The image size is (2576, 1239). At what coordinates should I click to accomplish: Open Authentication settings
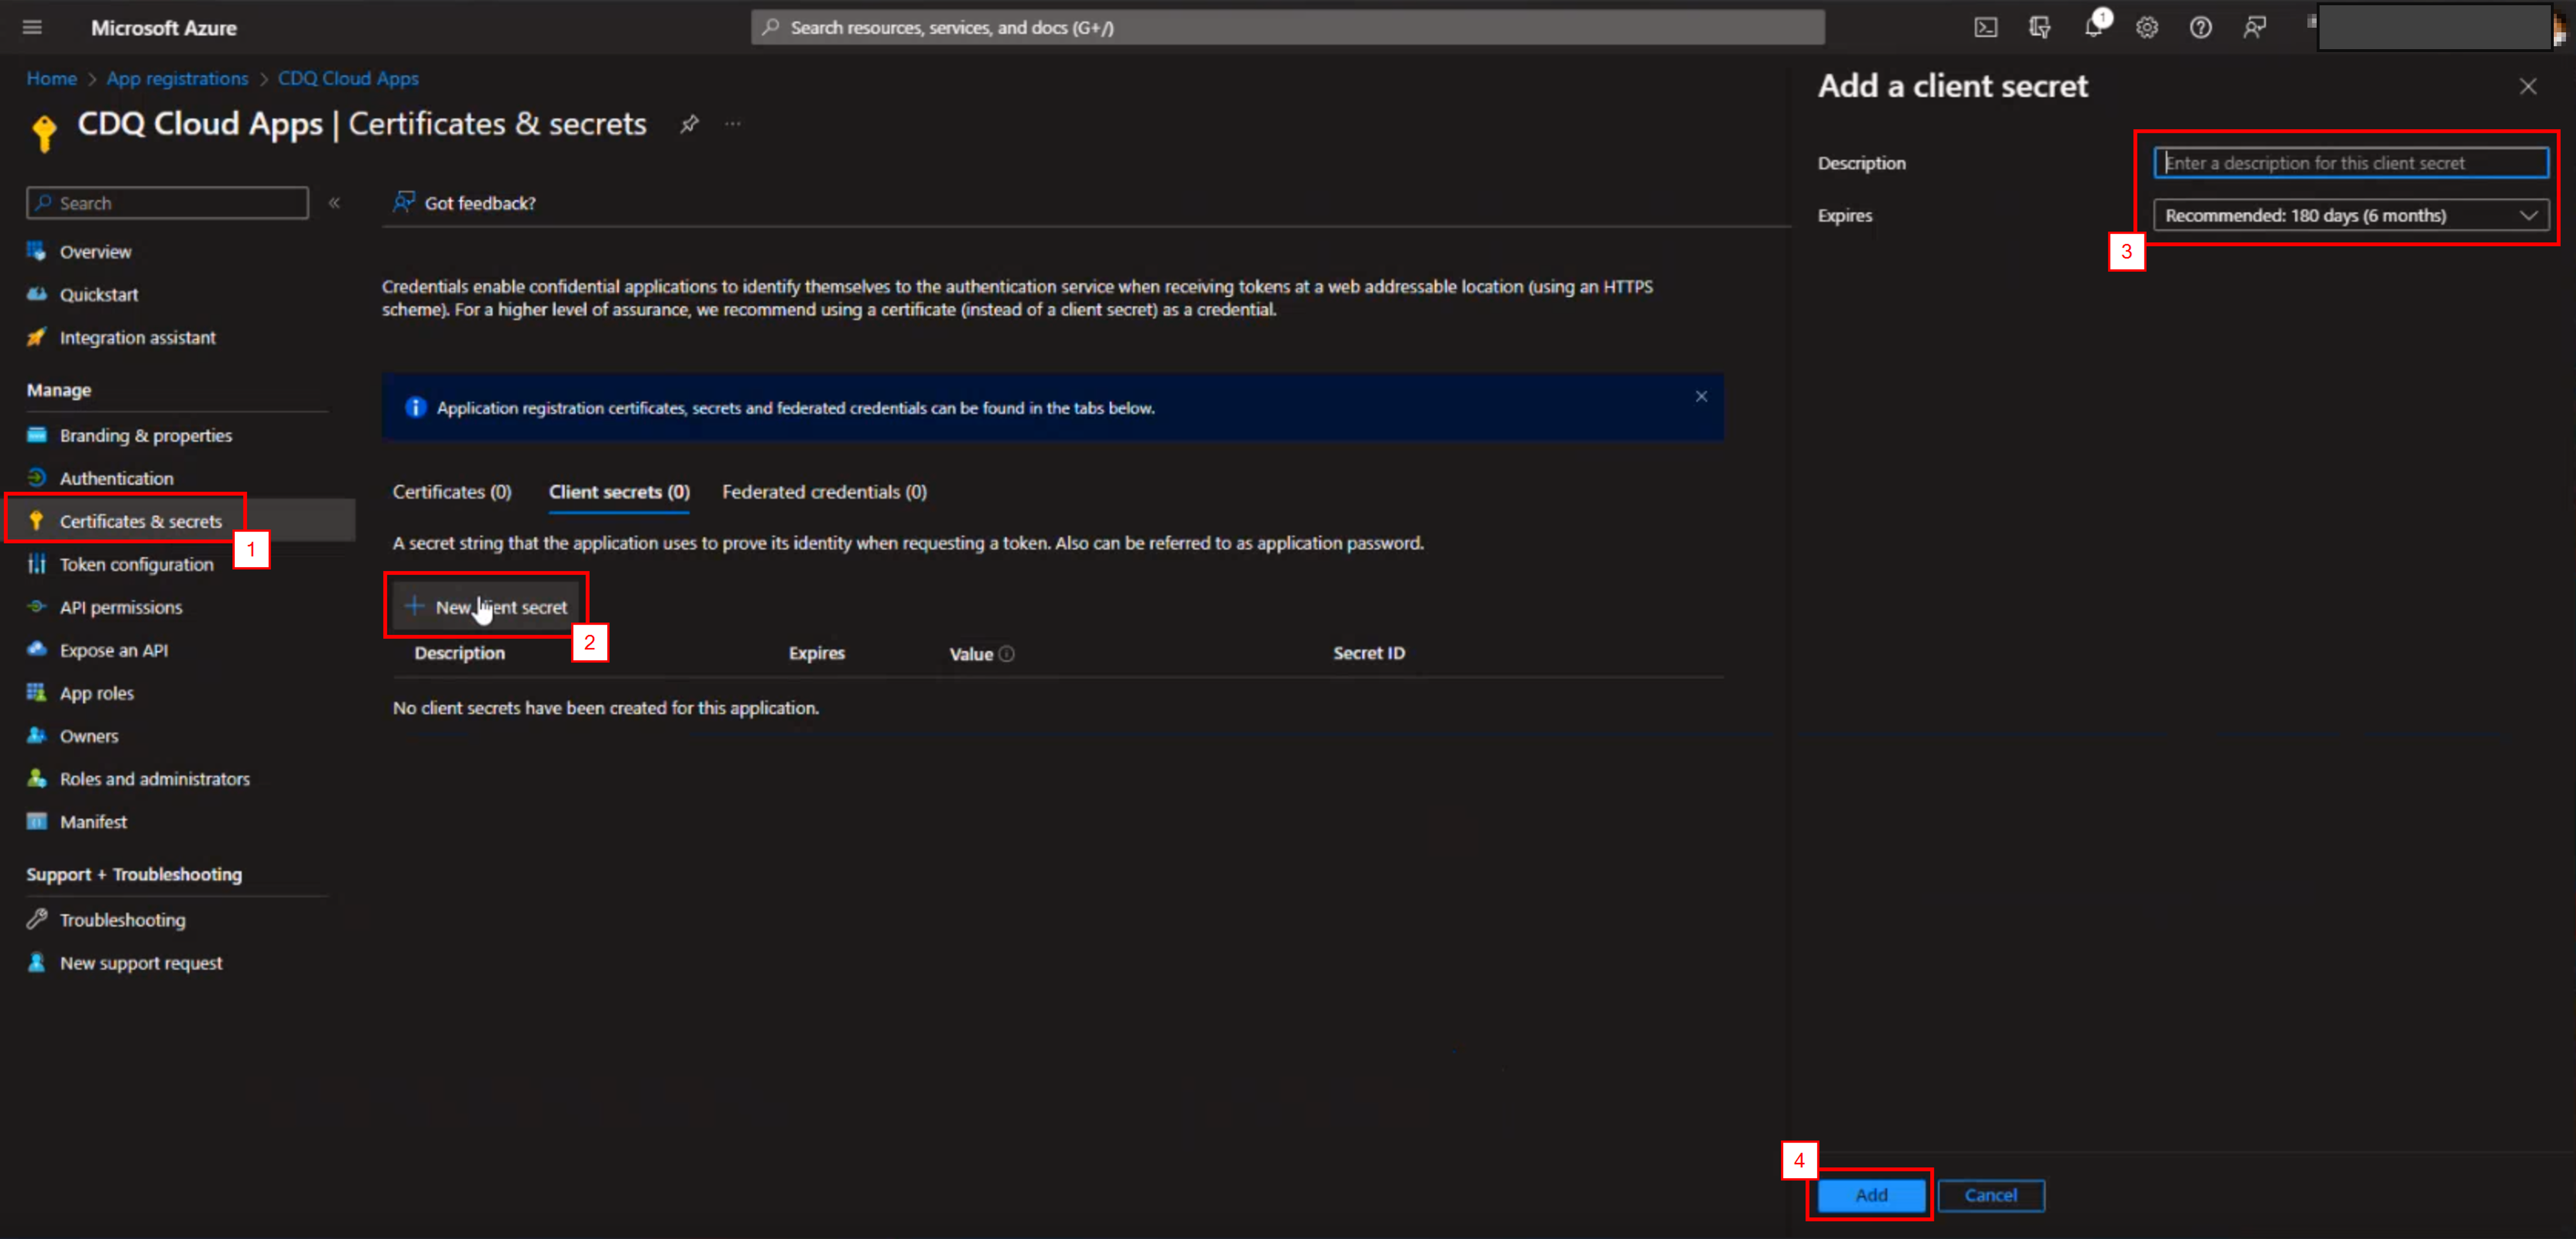pos(116,478)
